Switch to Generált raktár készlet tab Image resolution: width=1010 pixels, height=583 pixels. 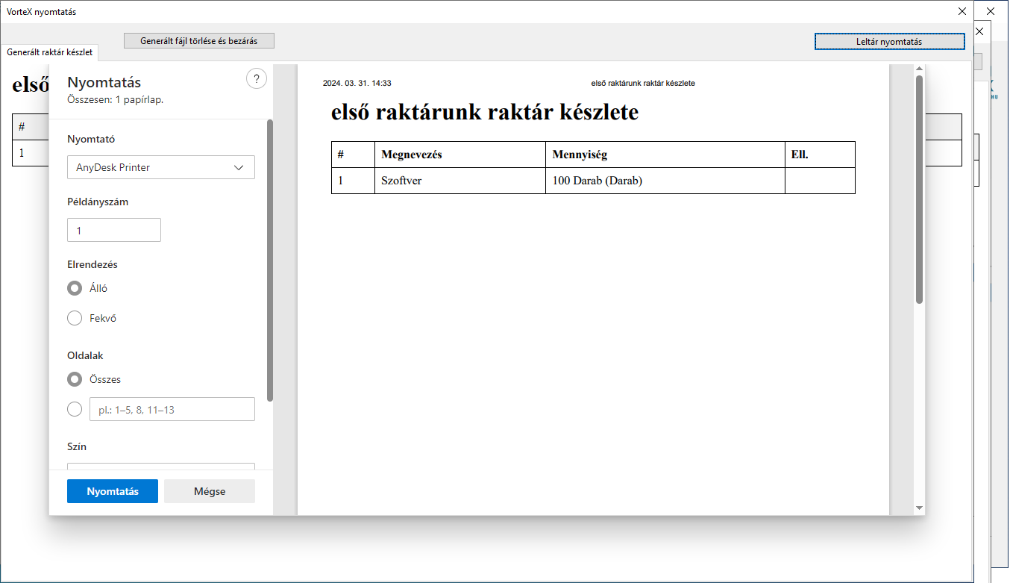49,53
